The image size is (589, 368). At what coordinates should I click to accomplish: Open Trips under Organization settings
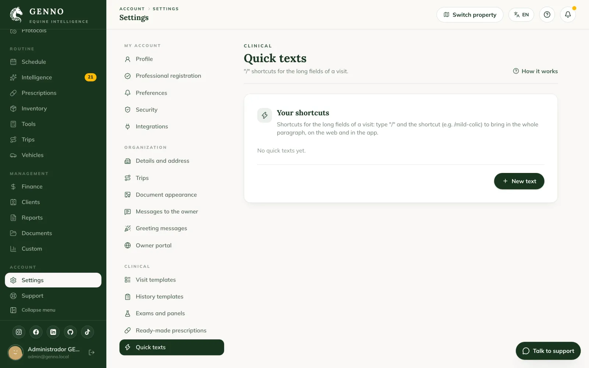[x=172, y=178]
